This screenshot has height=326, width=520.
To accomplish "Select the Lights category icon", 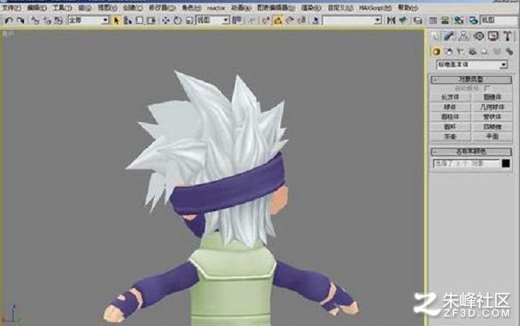I will click(460, 52).
